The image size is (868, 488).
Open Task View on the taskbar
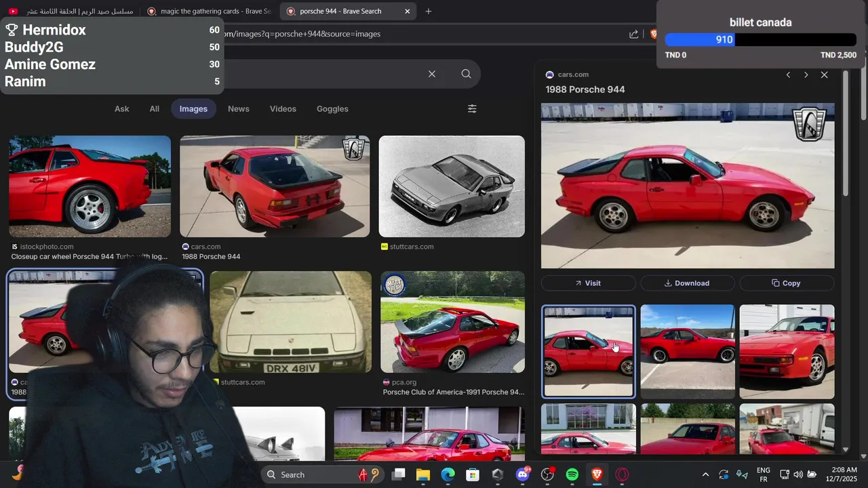[x=398, y=474]
